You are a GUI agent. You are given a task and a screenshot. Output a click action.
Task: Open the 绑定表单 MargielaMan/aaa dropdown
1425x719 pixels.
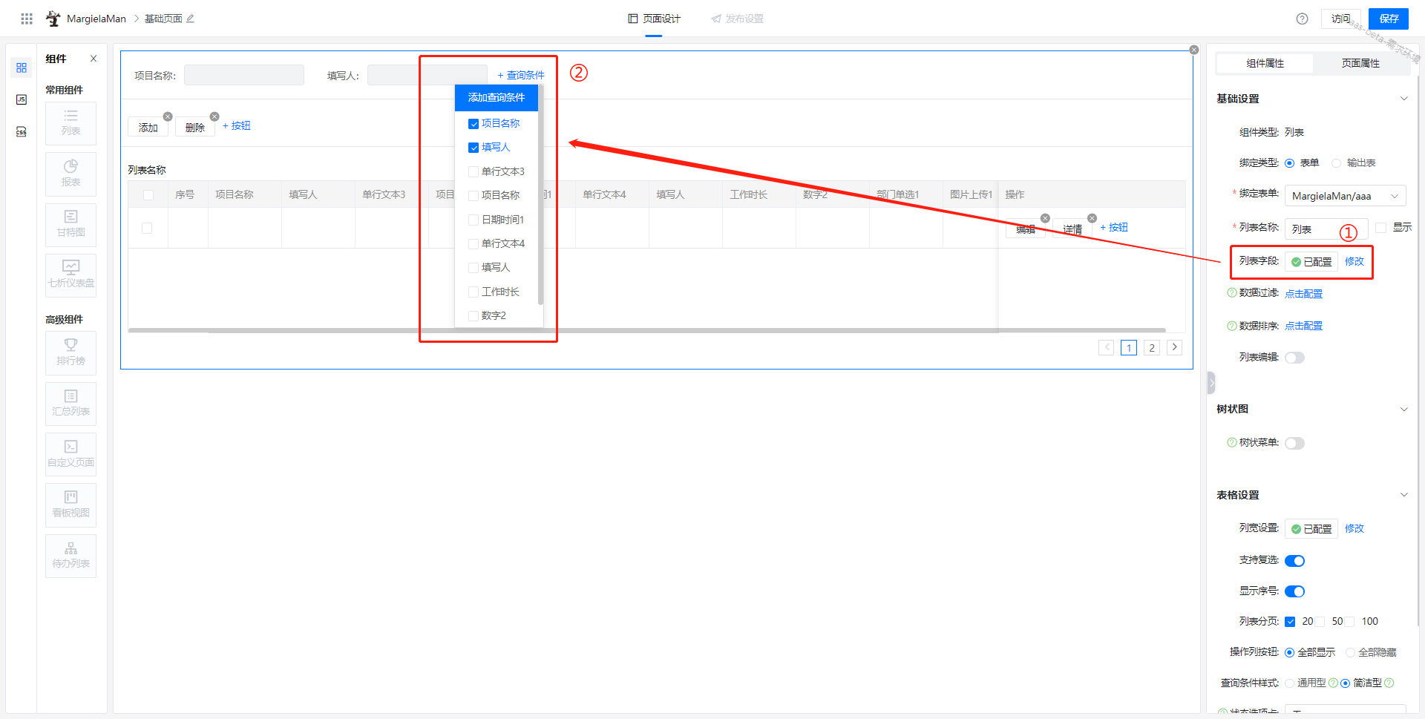[x=1345, y=196]
